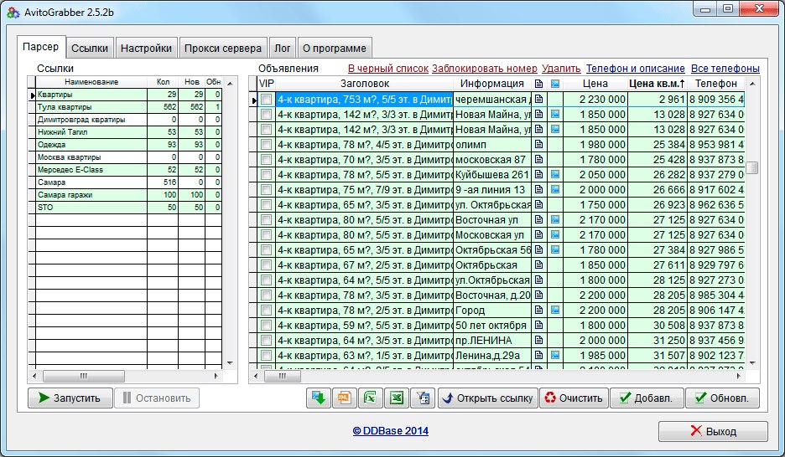785x457 pixels.
Task: Click the table filter icon before Открыть ссылку
Action: click(422, 398)
